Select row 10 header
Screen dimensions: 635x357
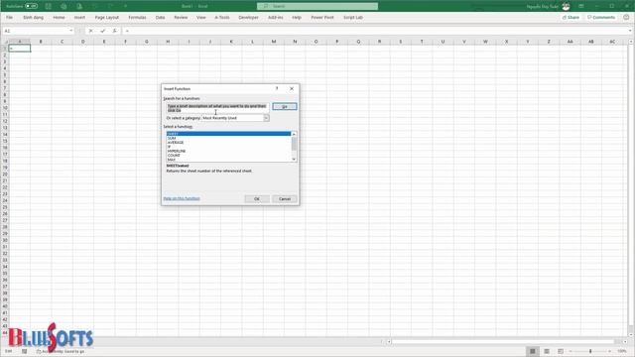pos(5,108)
